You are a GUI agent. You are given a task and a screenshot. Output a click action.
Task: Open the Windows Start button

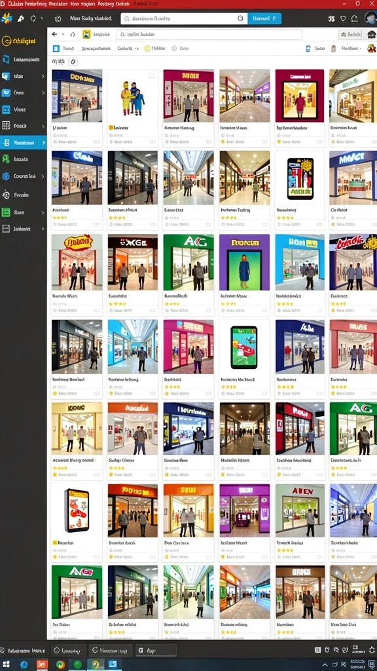pyautogui.click(x=7, y=664)
